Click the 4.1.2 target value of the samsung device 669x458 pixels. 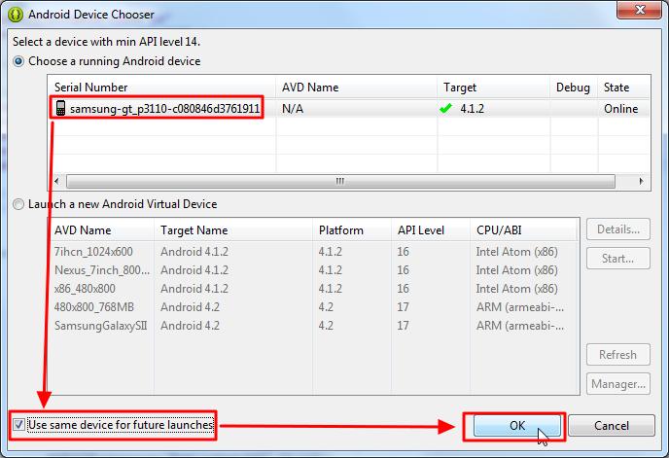[x=472, y=109]
